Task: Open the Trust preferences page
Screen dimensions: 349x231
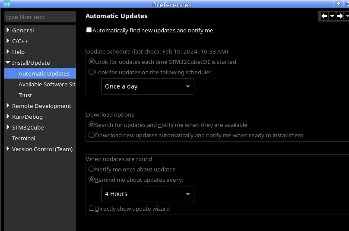Action: coord(25,95)
